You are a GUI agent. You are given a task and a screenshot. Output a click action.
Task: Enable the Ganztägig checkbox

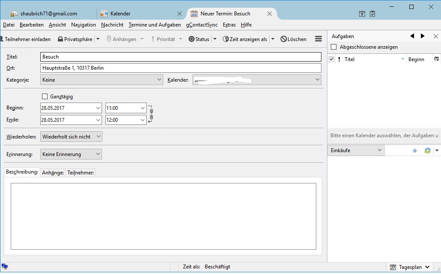pyautogui.click(x=45, y=97)
